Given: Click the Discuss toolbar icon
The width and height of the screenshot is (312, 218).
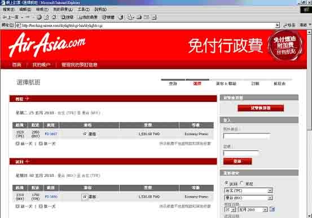Looking at the screenshot, I should click(x=154, y=17).
